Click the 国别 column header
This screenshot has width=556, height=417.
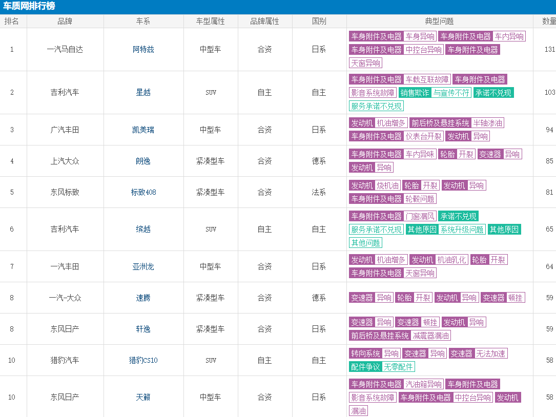click(x=319, y=22)
